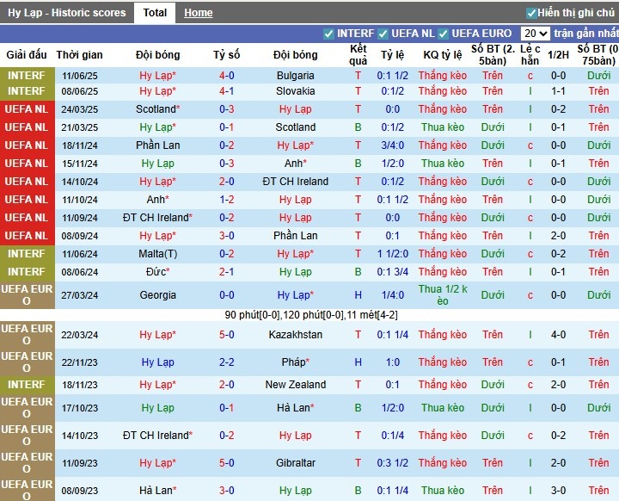
Task: Open the Đức team link
Action: (157, 272)
